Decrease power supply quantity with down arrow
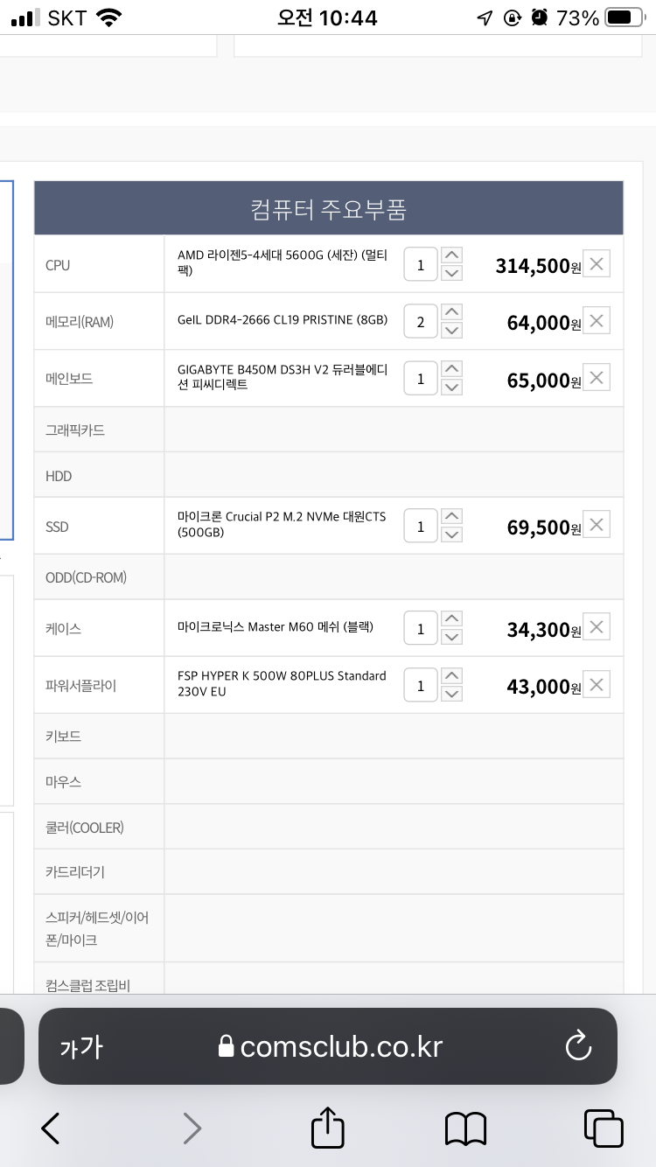Screen dimensions: 656x1167 coord(451,694)
